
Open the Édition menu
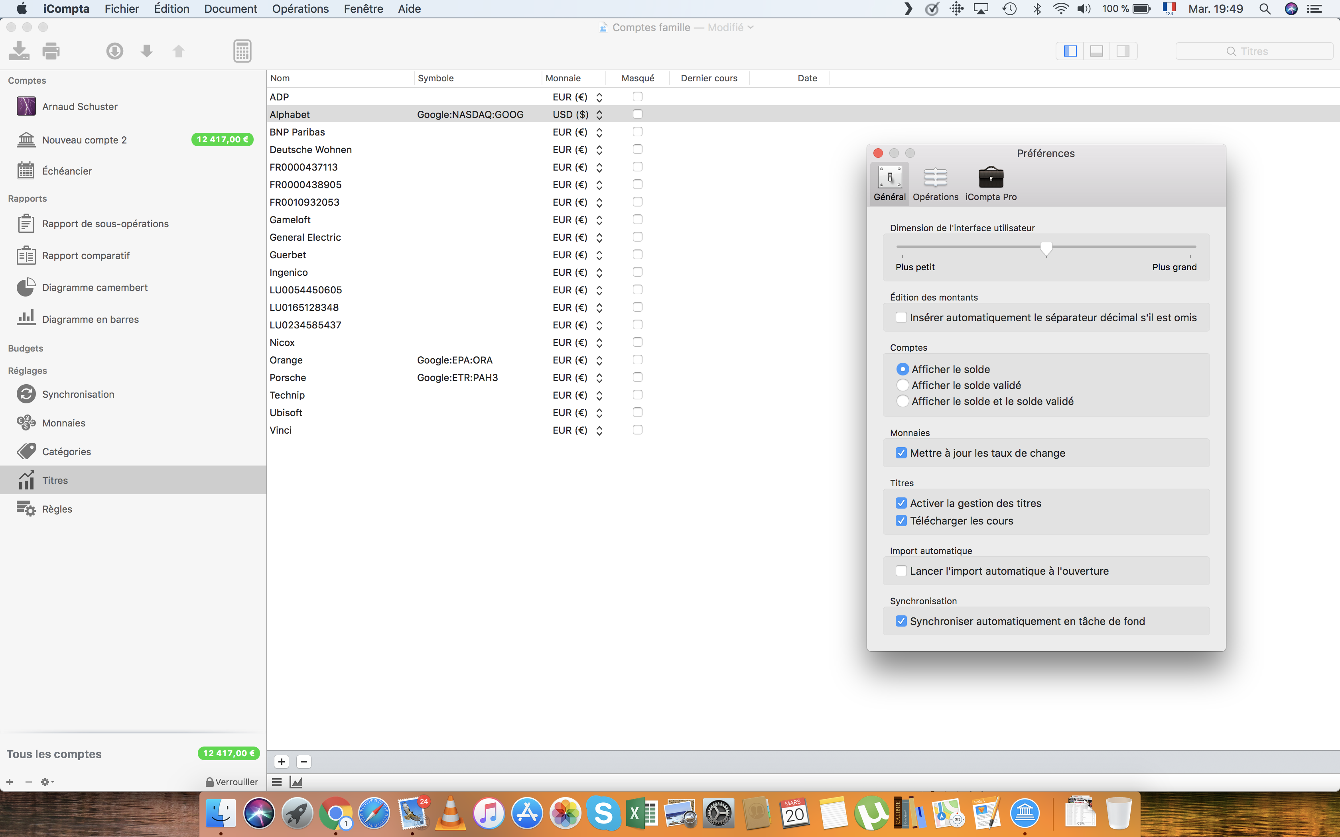[x=171, y=9]
